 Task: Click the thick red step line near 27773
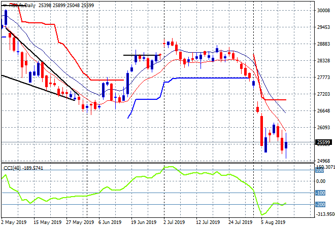click(107, 80)
